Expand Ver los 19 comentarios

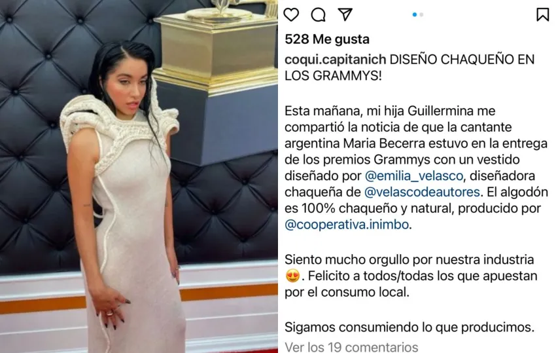[351, 346]
